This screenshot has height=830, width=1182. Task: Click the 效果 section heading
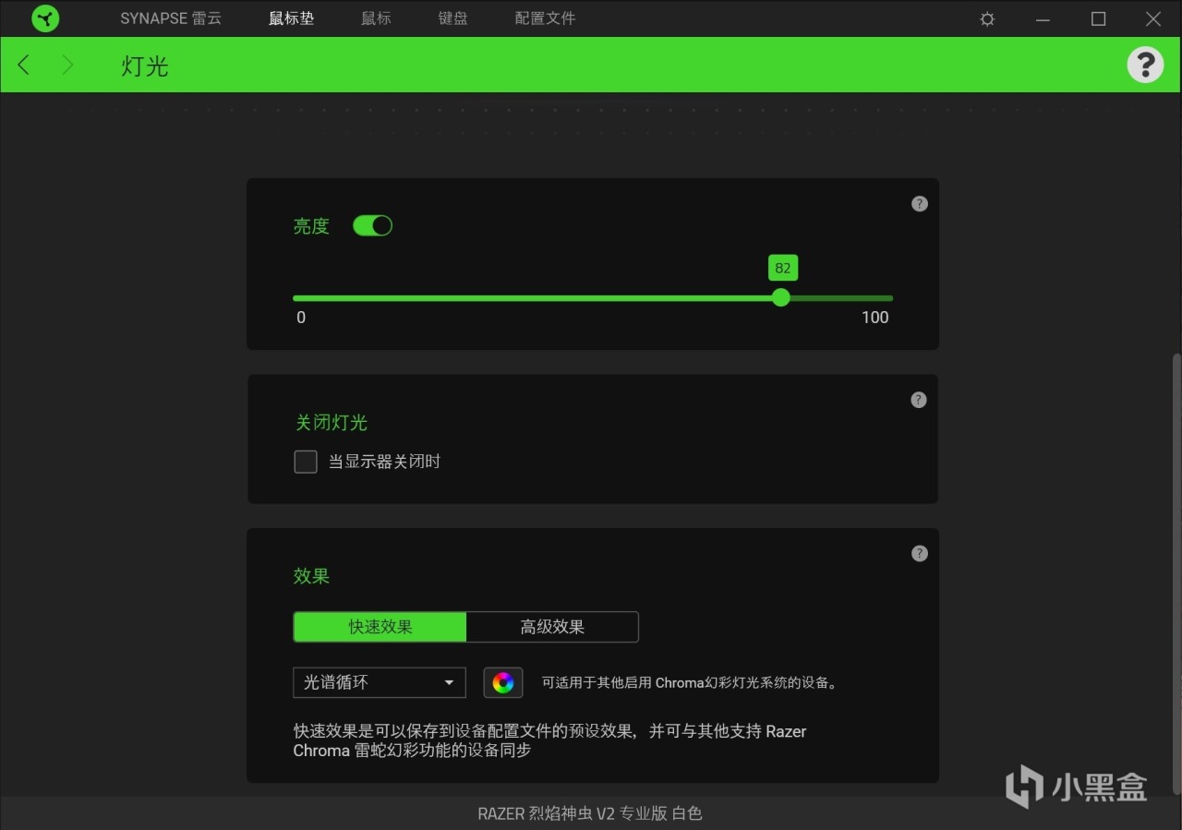click(x=311, y=576)
